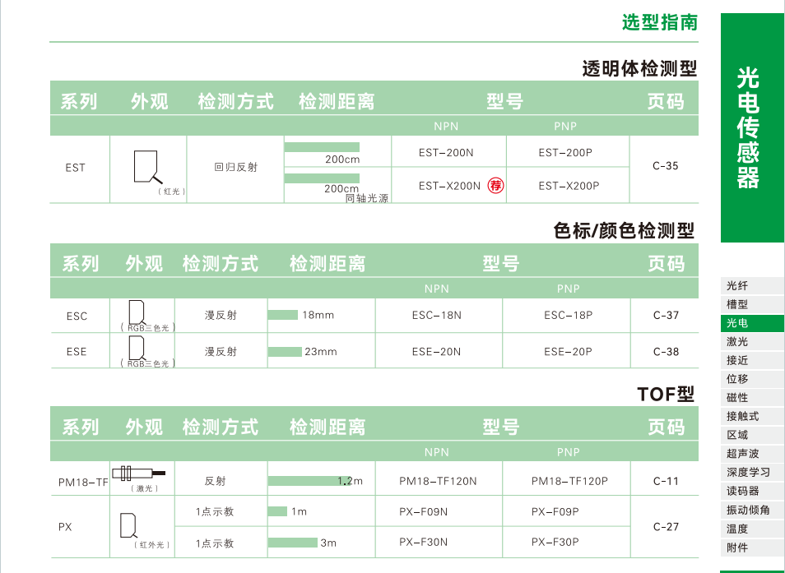Click the 1.2m detection distance bar

pos(309,481)
